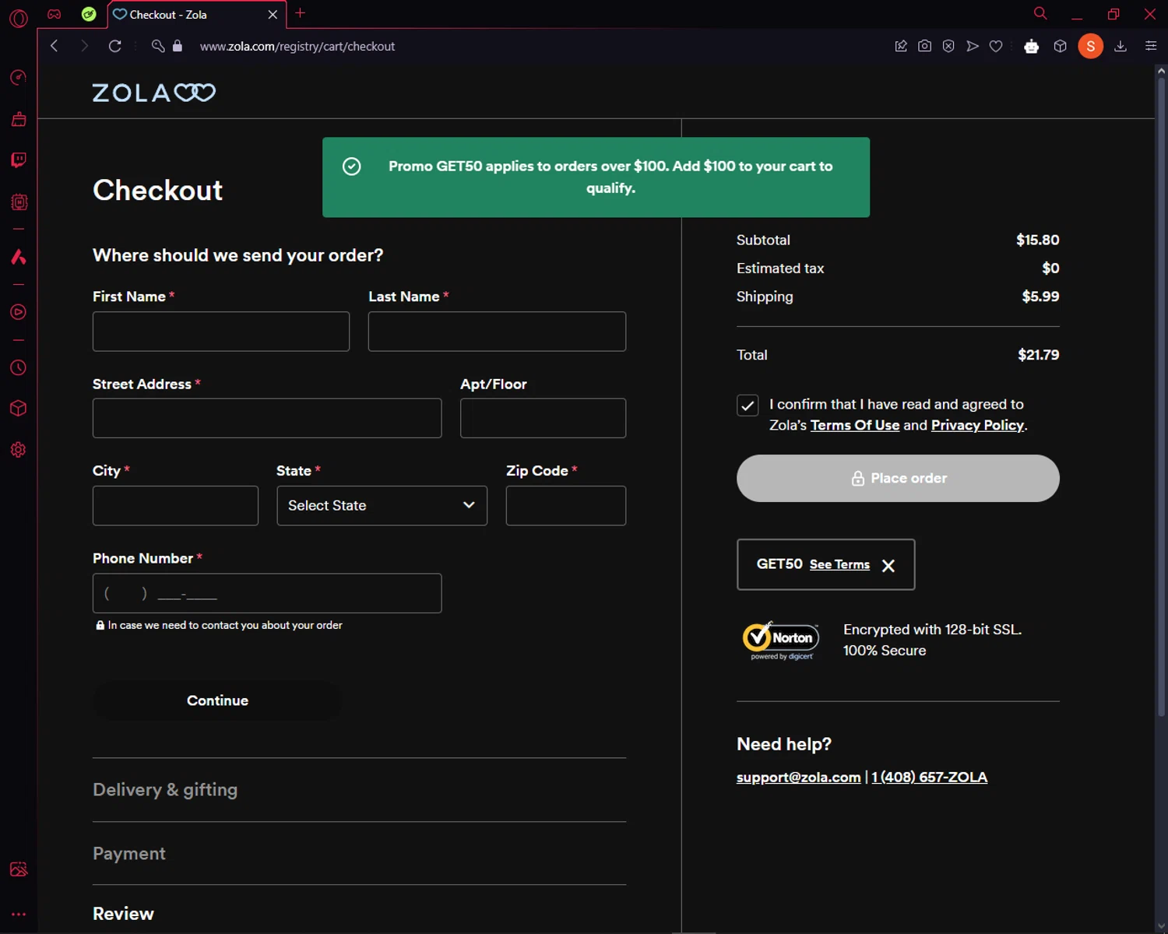Open the Opera menu icon
The image size is (1168, 934).
[x=18, y=18]
